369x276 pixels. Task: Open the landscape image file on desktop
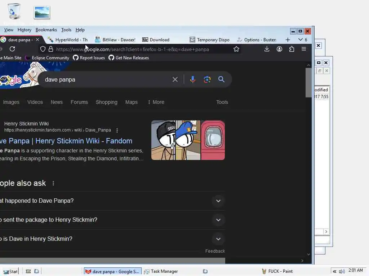pyautogui.click(x=42, y=12)
